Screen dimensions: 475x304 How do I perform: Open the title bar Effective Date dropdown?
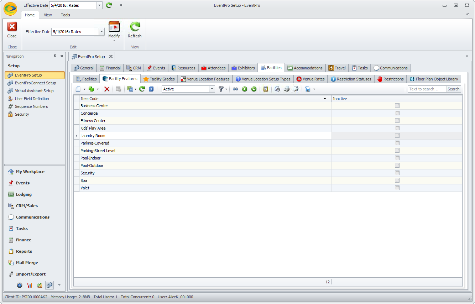99,5
